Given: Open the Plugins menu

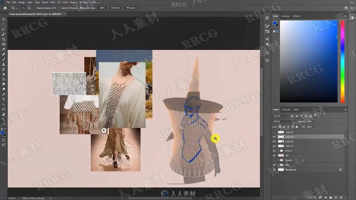Looking at the screenshot, I should 74,2.
